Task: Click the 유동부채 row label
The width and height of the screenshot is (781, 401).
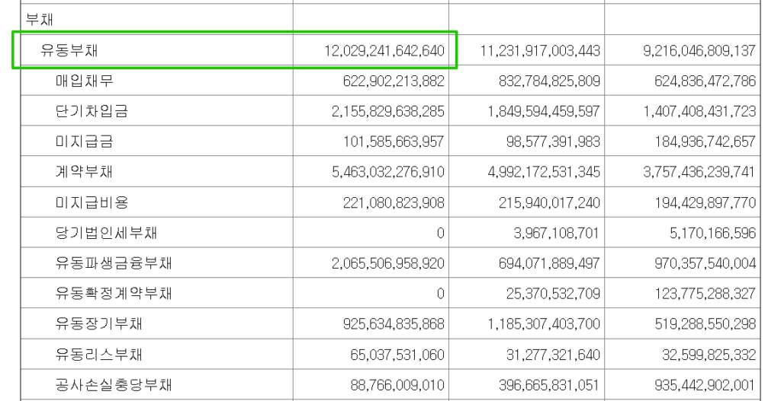Action: [69, 51]
